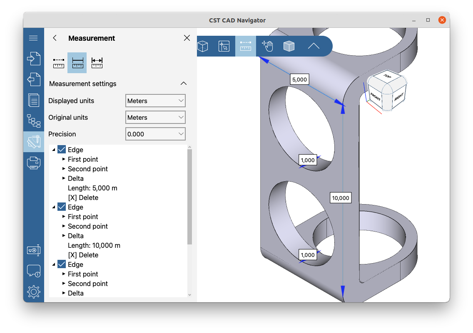The image size is (473, 333).
Task: Expand Delta of the 5,000 m edge
Action: pyautogui.click(x=64, y=178)
